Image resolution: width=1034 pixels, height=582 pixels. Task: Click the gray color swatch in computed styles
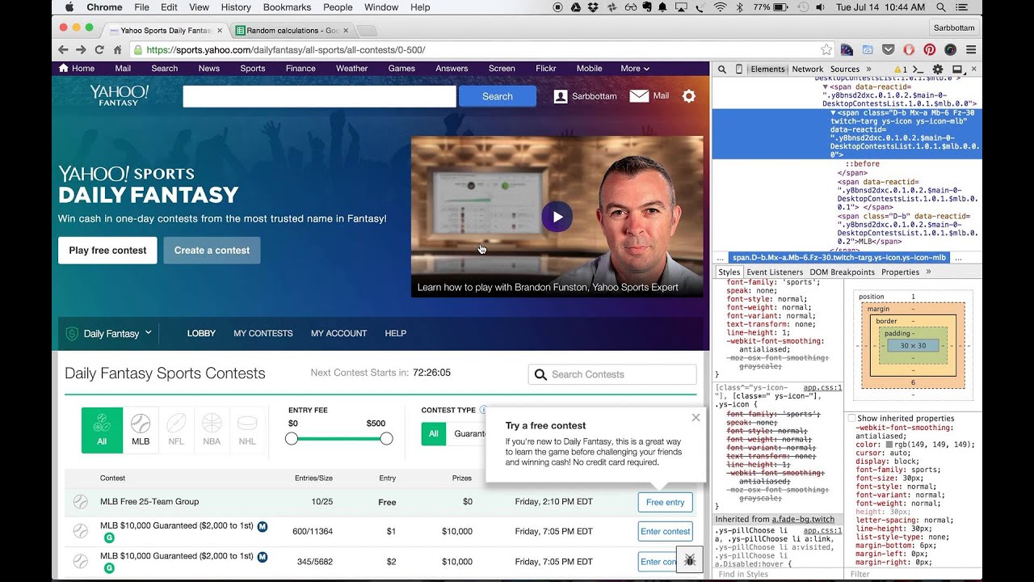click(889, 445)
